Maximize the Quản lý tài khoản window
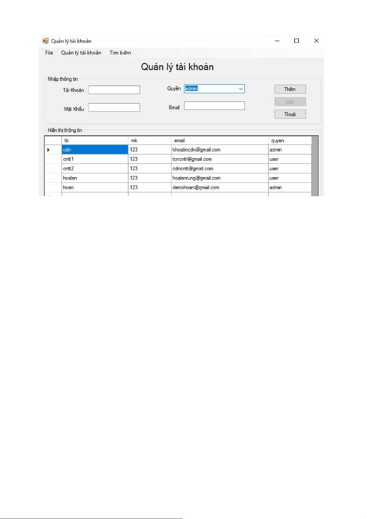Screen dimensions: 367x519 pos(296,41)
